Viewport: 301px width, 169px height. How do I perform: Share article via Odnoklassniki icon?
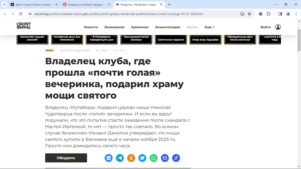click(x=131, y=158)
